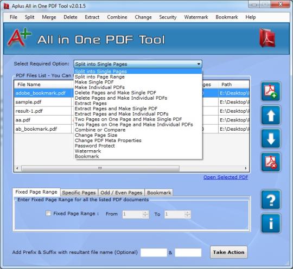Select ab_bookmark.pdf in file list

click(x=36, y=129)
